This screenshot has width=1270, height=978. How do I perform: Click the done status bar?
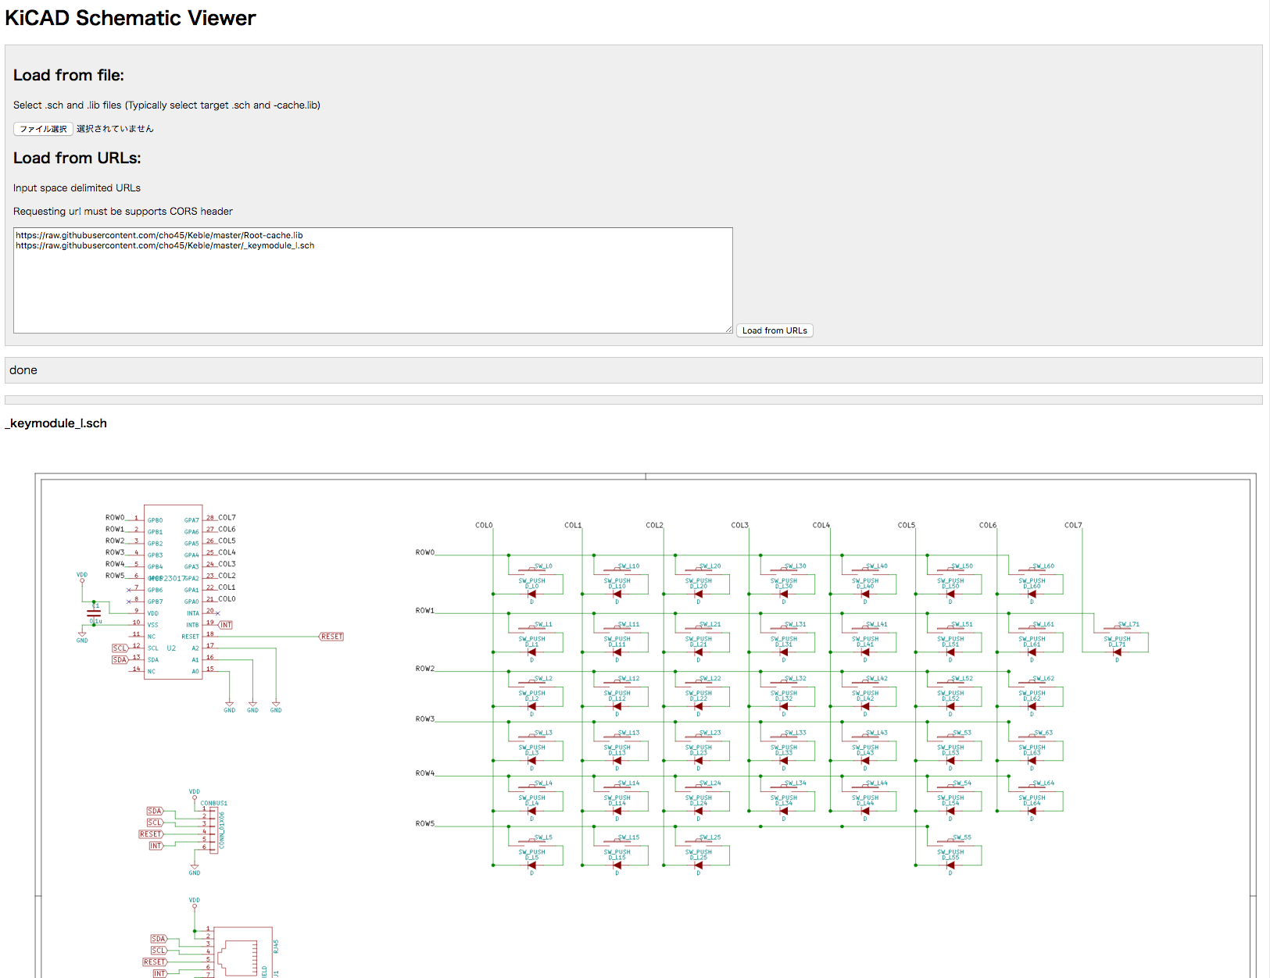(633, 370)
